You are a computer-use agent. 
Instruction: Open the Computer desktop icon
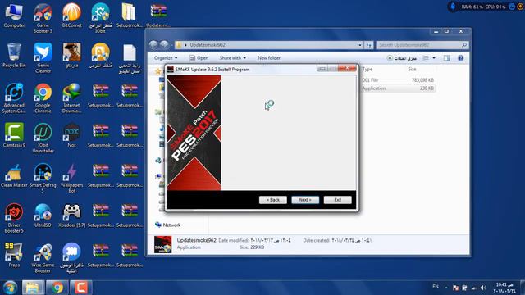[x=14, y=16]
